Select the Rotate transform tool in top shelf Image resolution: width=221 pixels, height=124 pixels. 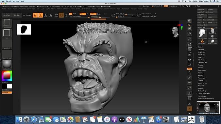56,15
